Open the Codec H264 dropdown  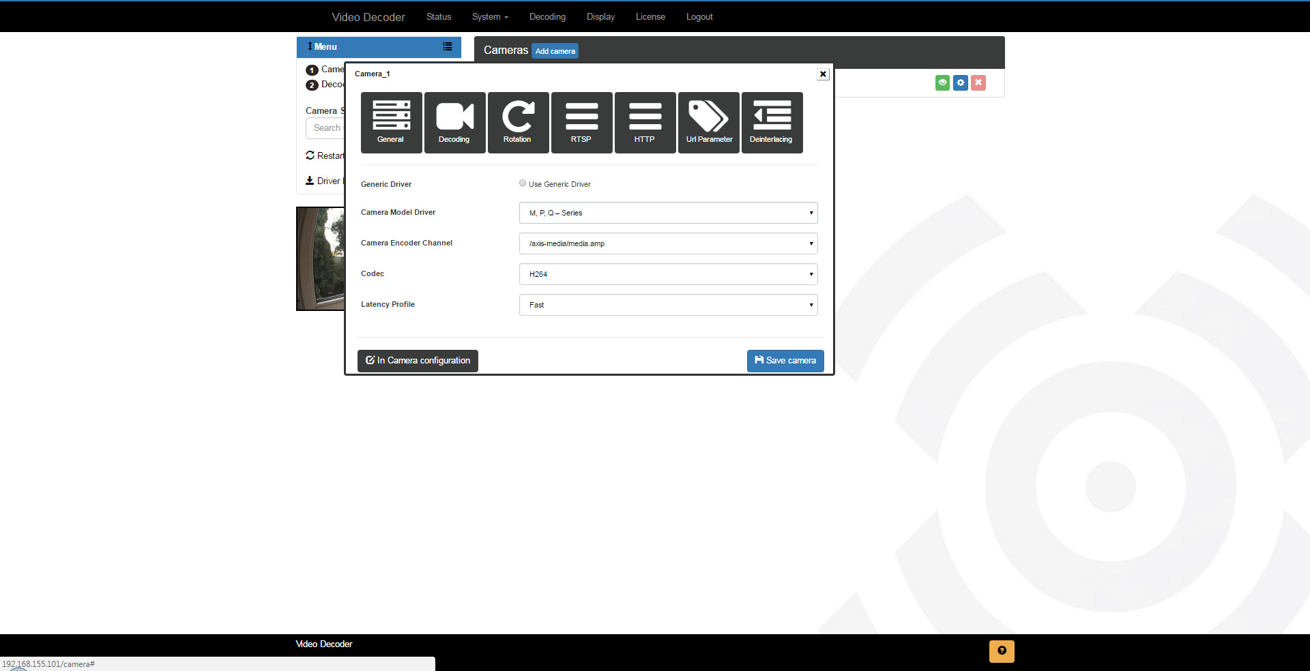[x=668, y=274]
